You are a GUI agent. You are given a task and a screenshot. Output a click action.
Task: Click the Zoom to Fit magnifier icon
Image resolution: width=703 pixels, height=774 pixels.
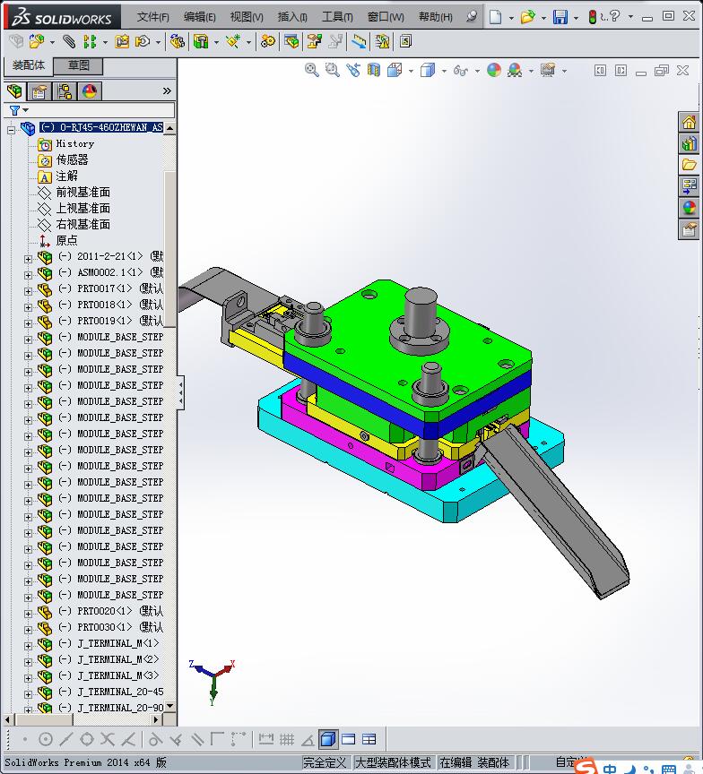pyautogui.click(x=311, y=70)
